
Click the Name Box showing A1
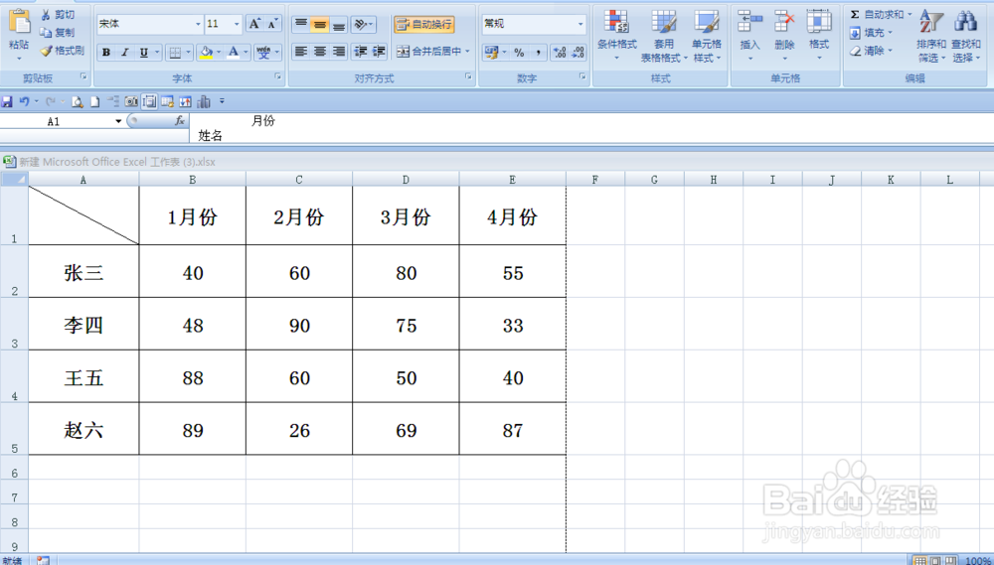tap(56, 121)
